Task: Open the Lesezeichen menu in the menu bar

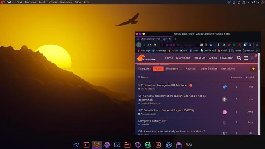Action: tap(66, 2)
